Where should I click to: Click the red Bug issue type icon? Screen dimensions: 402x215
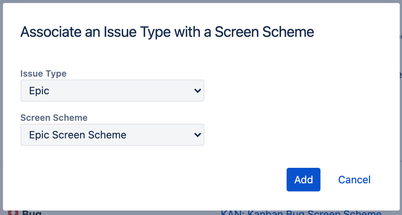(x=13, y=213)
